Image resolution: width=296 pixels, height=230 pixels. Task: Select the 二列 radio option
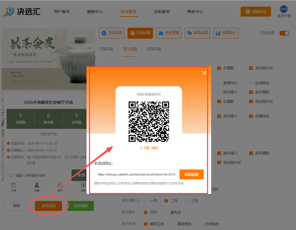point(166,201)
